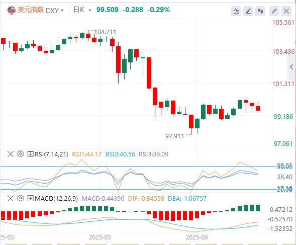Click the MACD:0.44396 value
The height and width of the screenshot is (245, 296).
point(103,199)
